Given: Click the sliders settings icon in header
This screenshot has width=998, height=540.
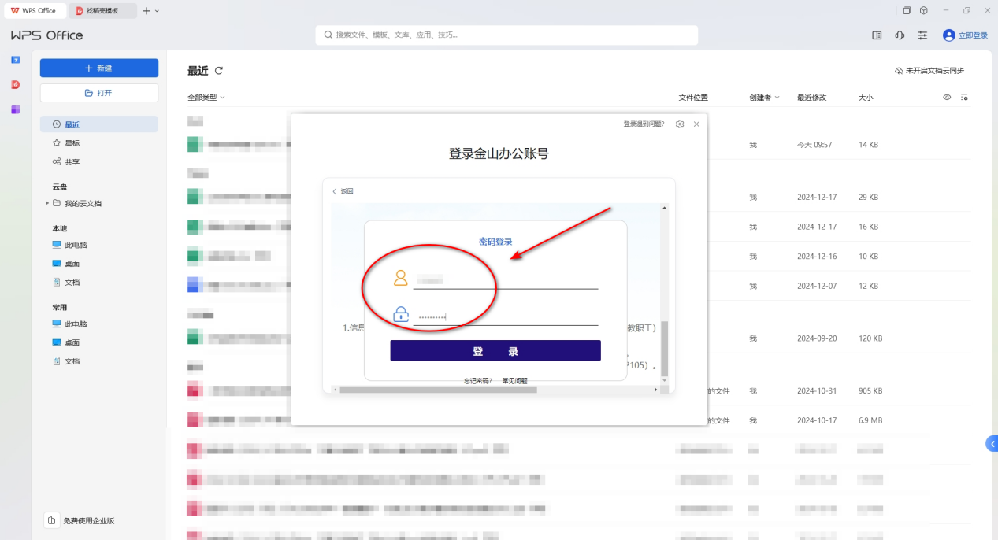Looking at the screenshot, I should 923,35.
